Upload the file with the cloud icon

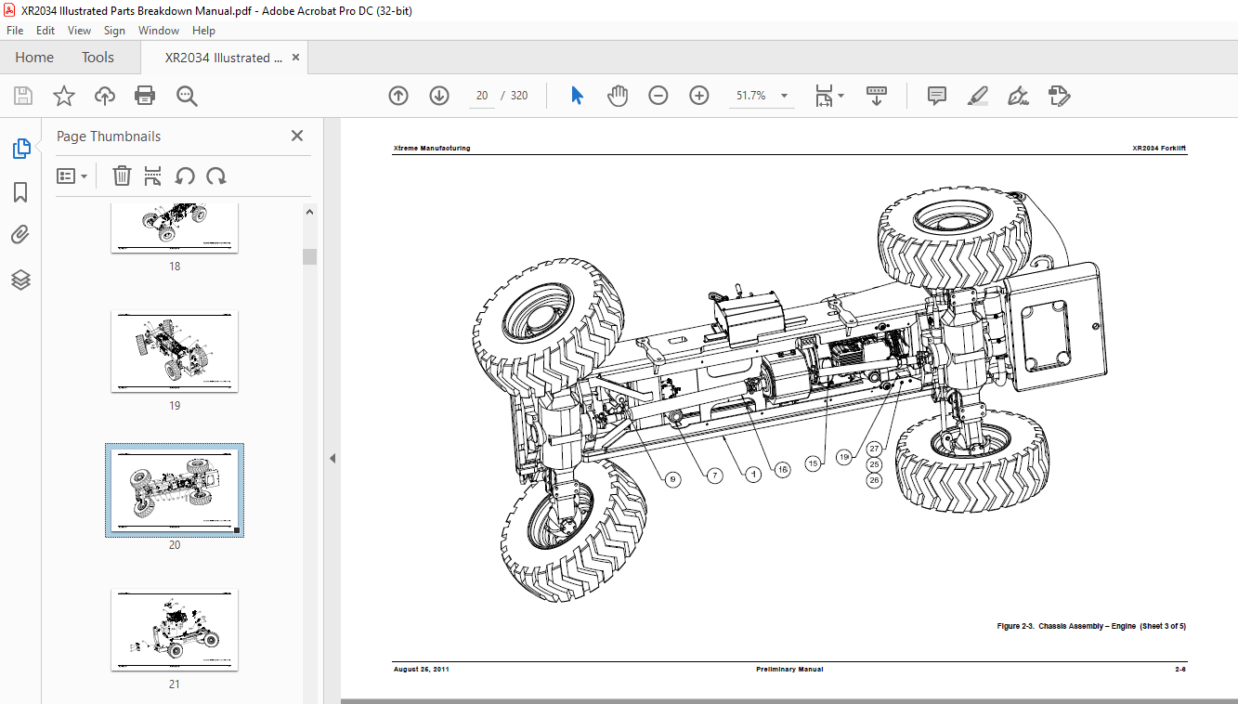pyautogui.click(x=105, y=96)
